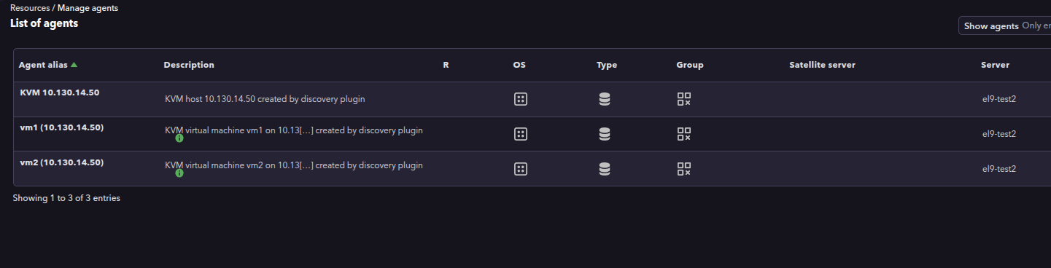Click the Resources breadcrumb
The height and width of the screenshot is (268, 1051).
(30, 8)
